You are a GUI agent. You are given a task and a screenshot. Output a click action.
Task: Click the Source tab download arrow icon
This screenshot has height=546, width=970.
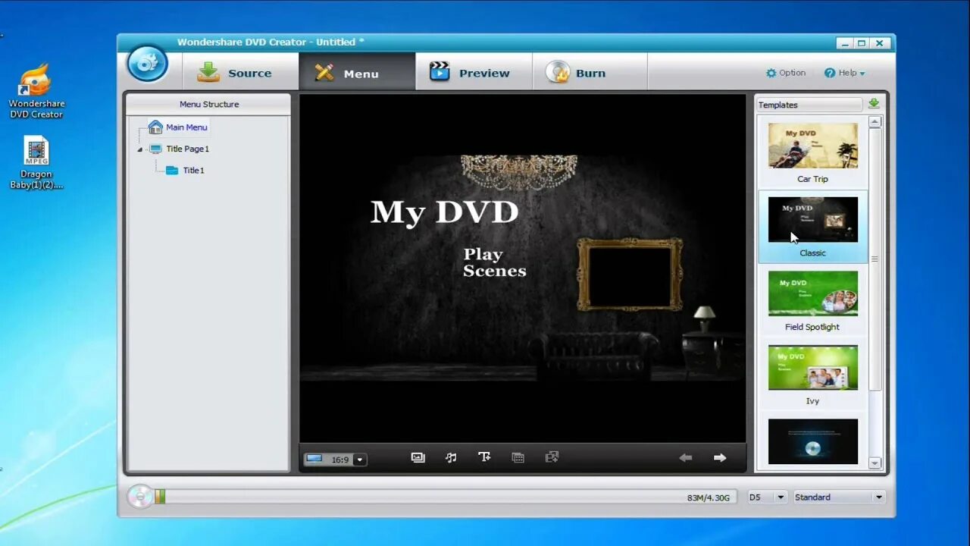click(x=208, y=72)
